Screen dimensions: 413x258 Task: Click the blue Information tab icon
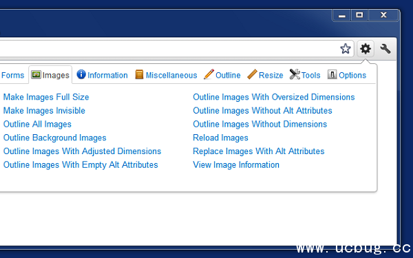click(81, 74)
